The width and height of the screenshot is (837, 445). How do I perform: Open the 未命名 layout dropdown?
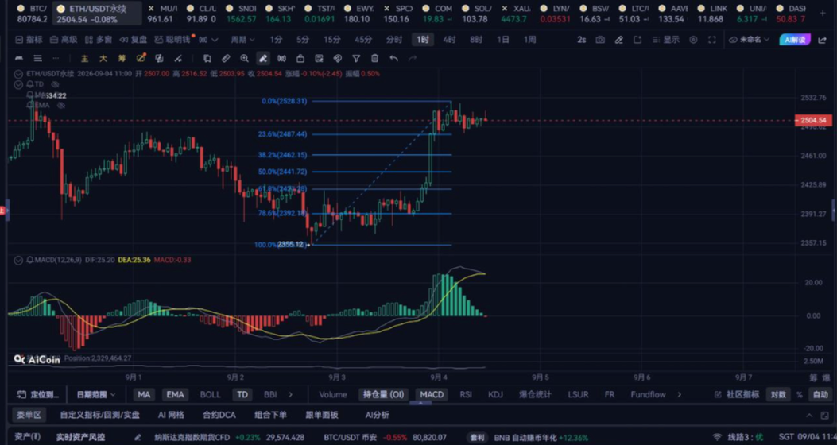click(750, 40)
